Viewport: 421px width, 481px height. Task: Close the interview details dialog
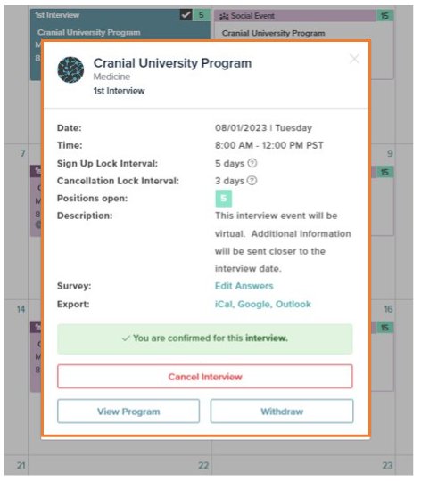[x=354, y=59]
